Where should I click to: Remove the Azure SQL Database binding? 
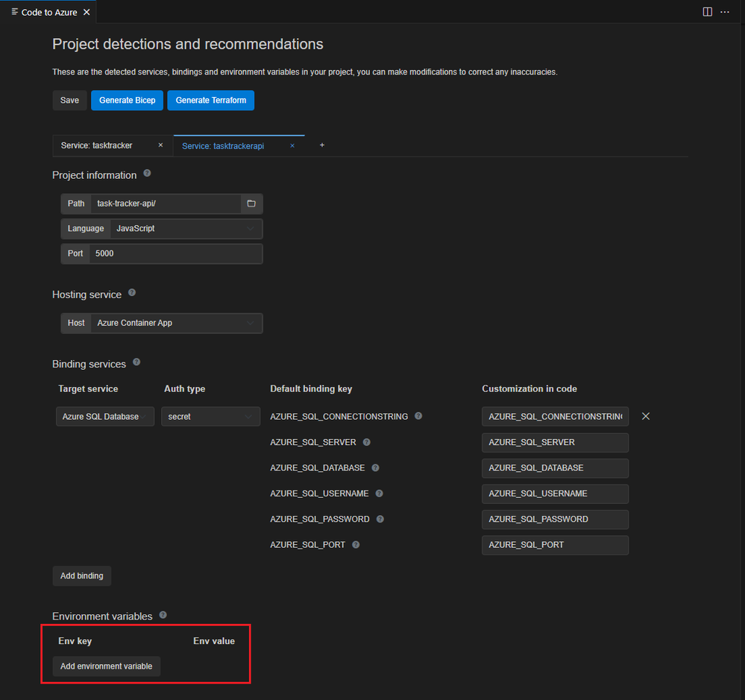646,416
